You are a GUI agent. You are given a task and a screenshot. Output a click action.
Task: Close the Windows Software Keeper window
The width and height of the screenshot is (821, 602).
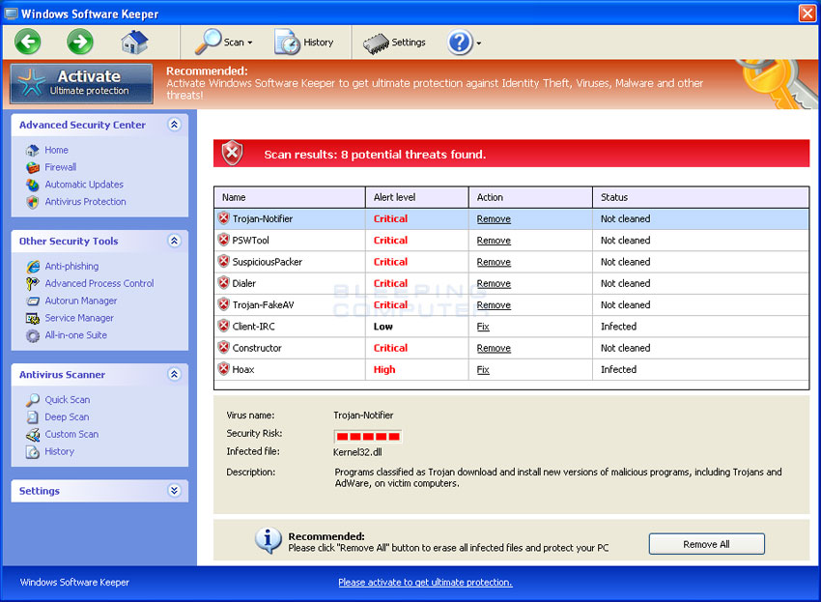click(x=807, y=14)
